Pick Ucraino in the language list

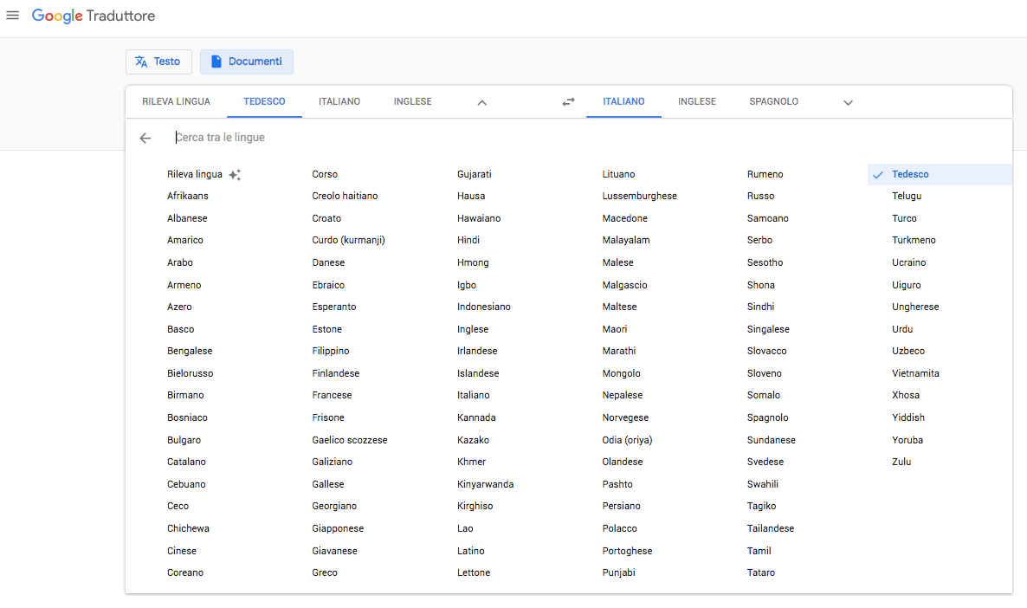click(908, 262)
